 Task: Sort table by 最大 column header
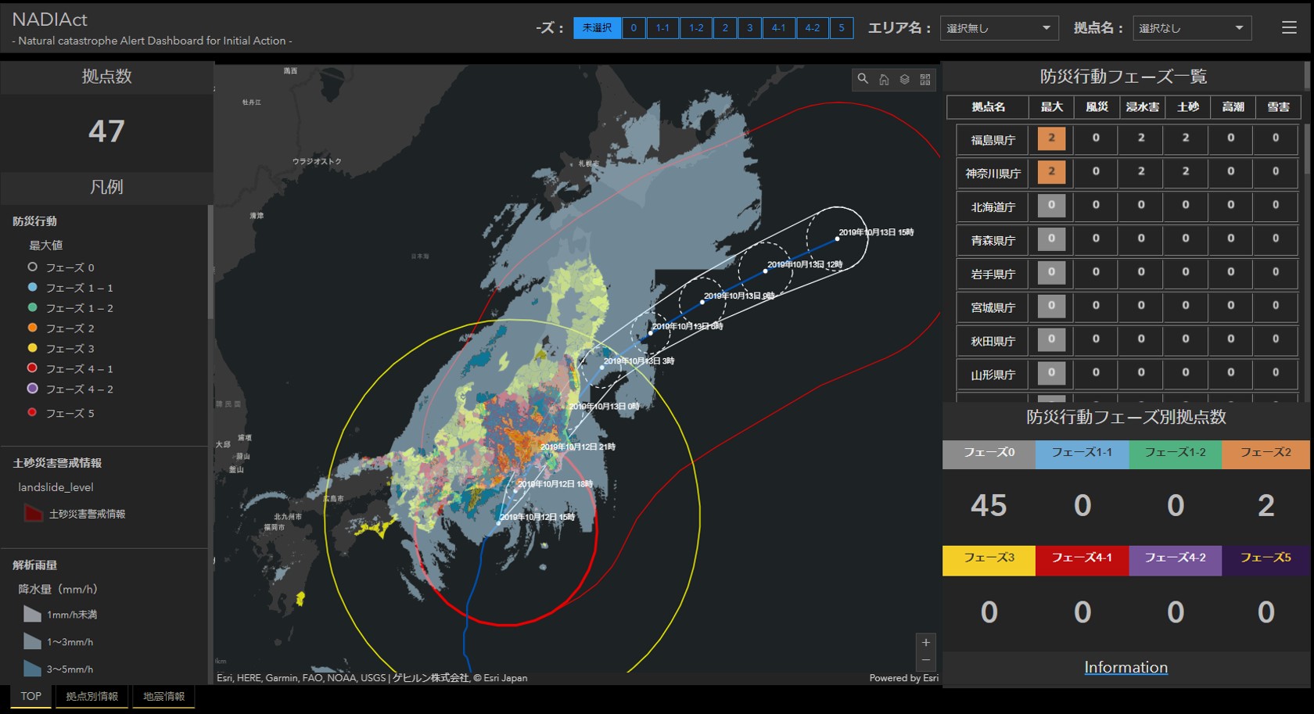tap(1051, 107)
